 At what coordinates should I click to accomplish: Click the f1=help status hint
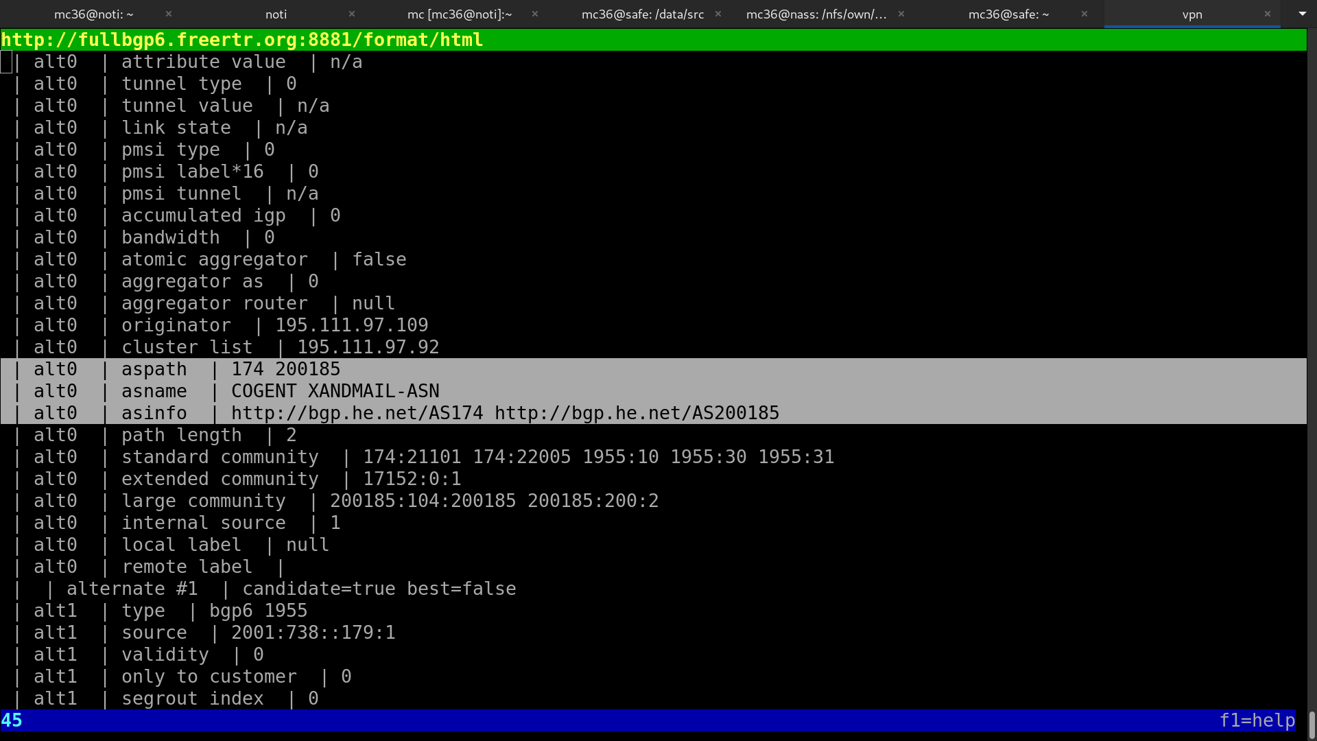pos(1257,720)
